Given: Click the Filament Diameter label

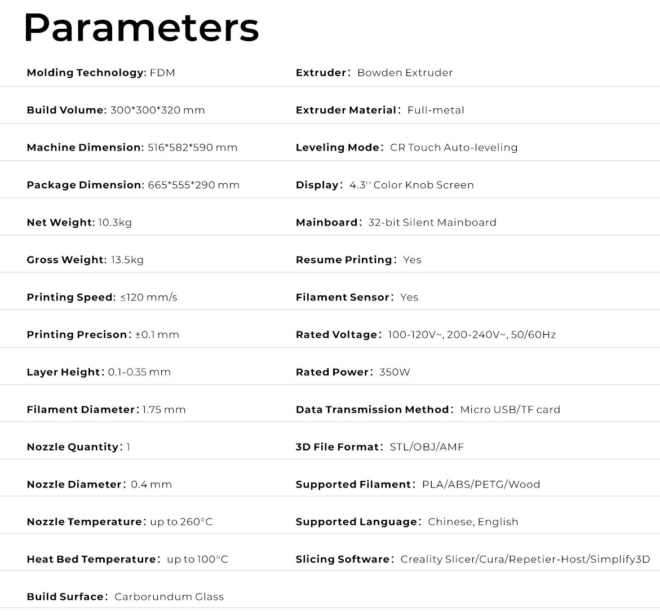Looking at the screenshot, I should (x=81, y=410).
